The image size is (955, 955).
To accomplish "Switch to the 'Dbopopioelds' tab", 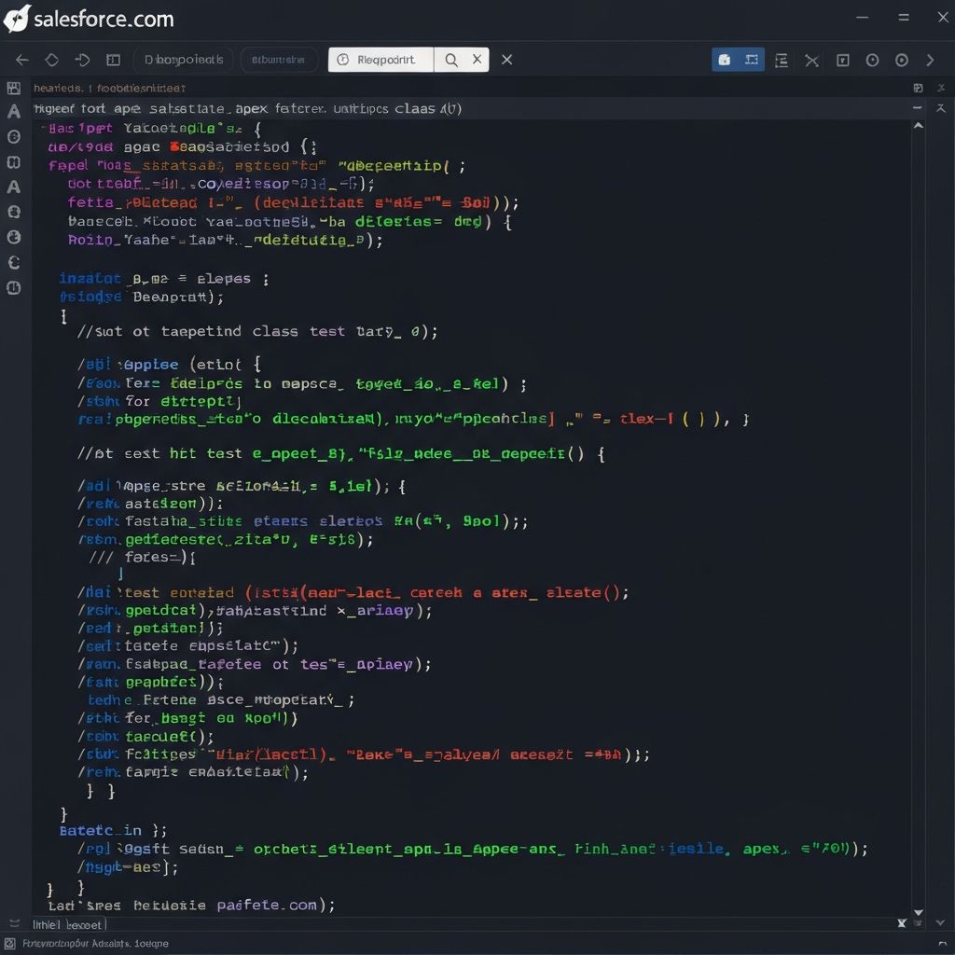I will 184,60.
